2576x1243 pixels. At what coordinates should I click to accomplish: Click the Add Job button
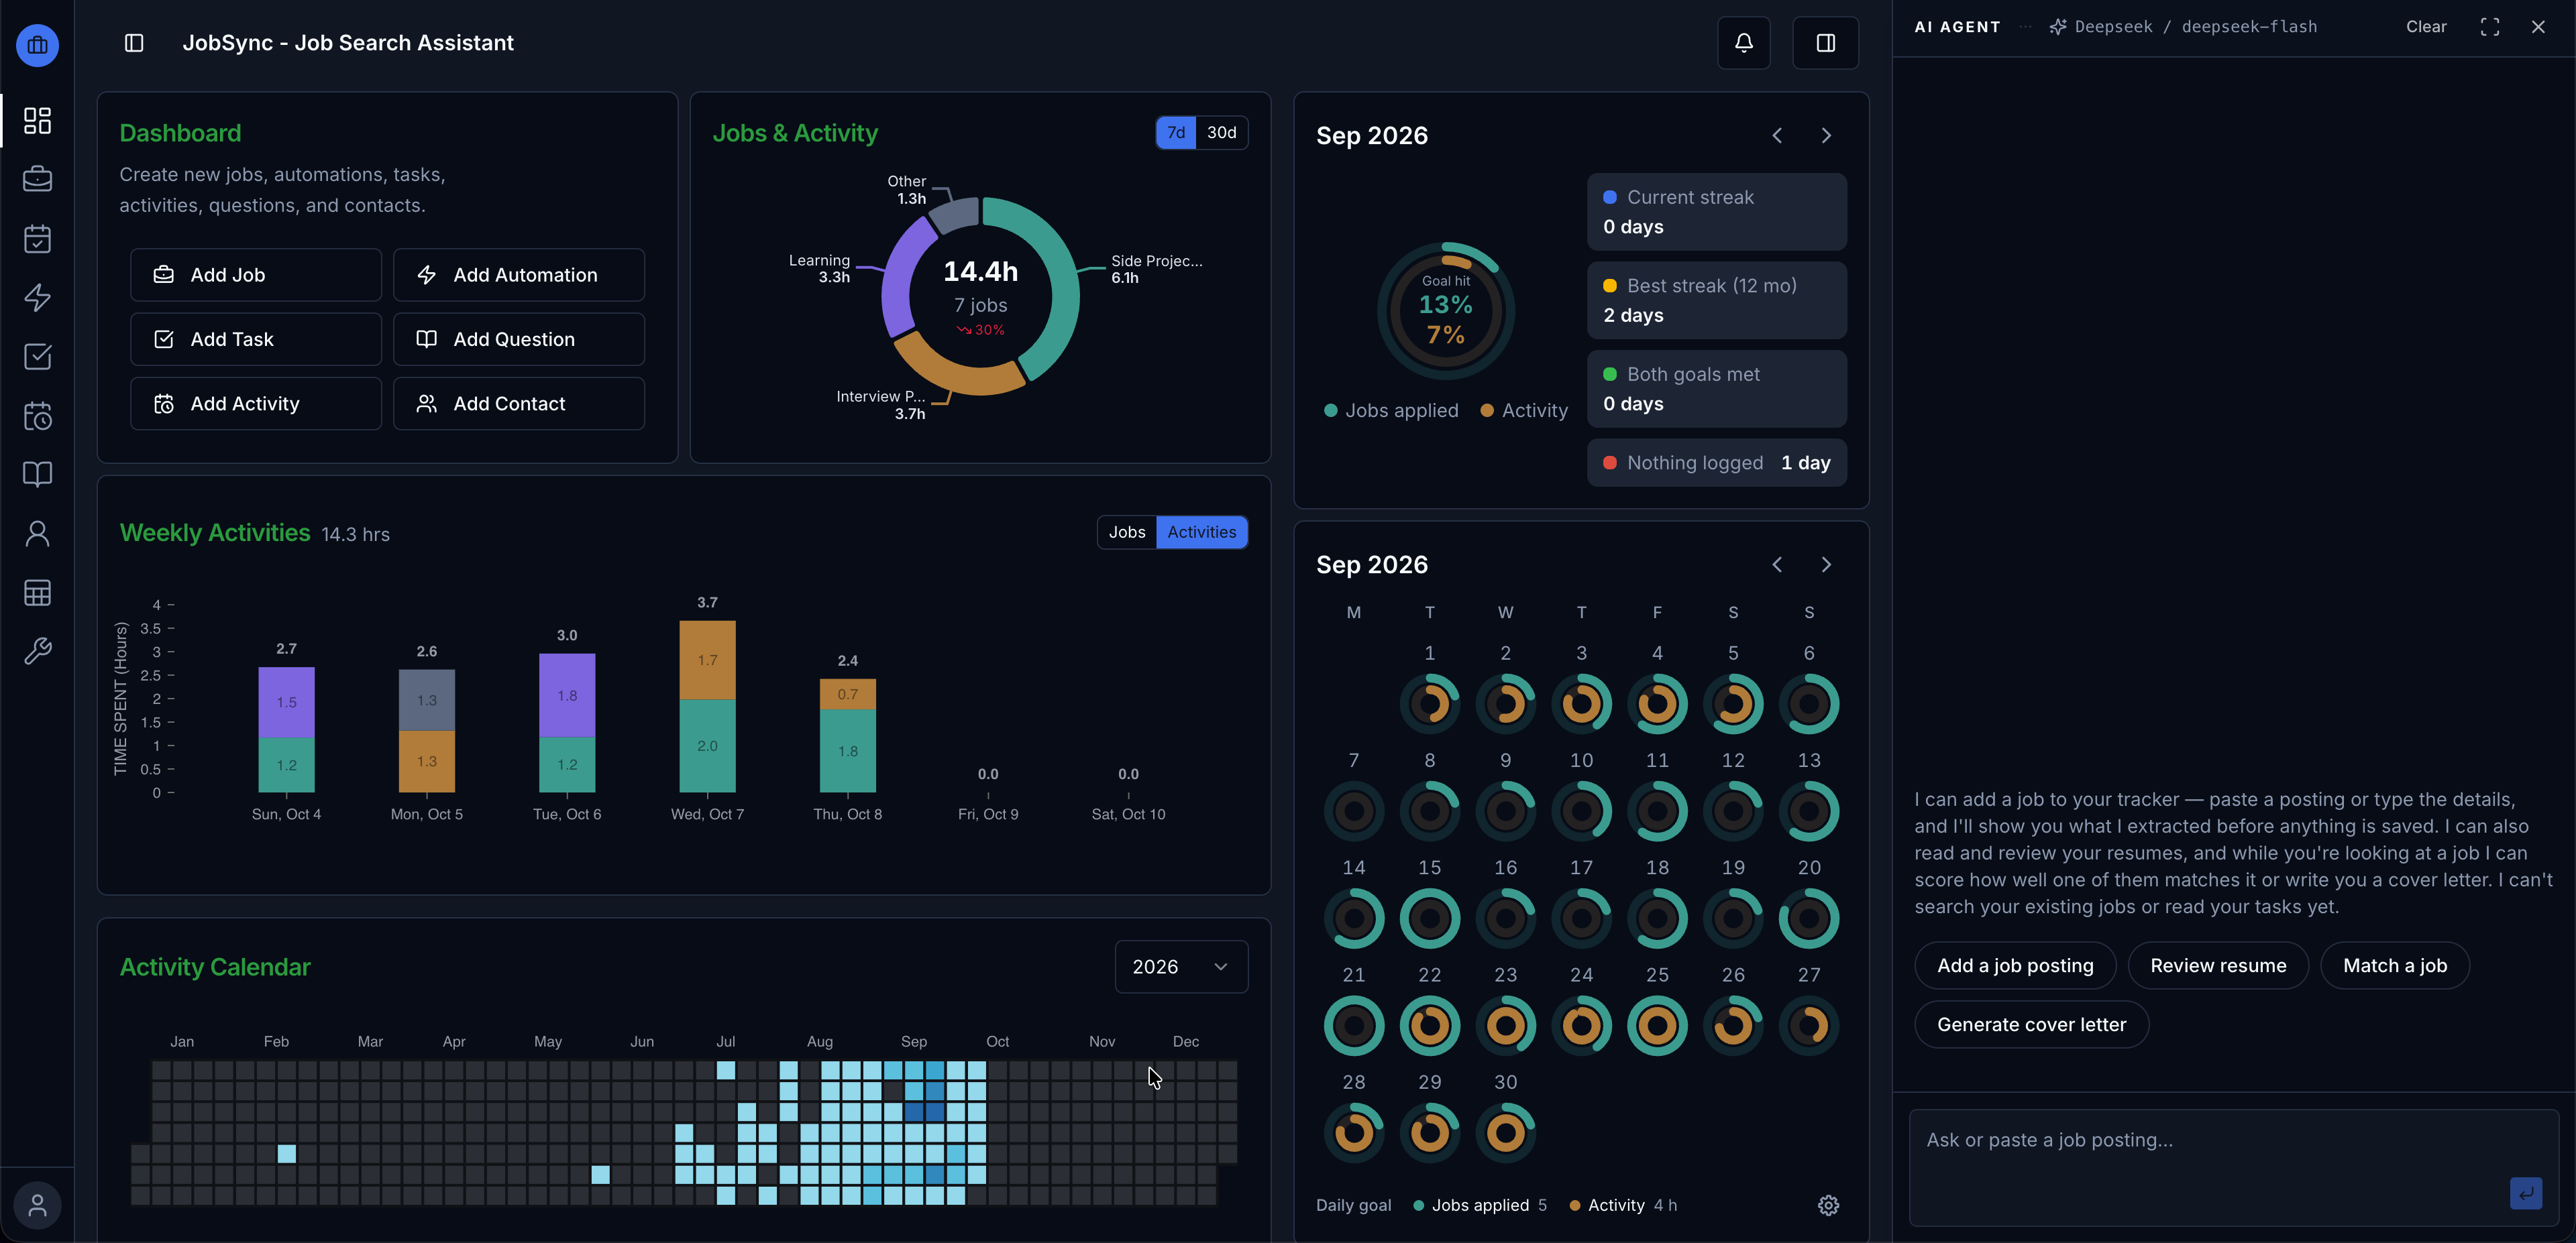coord(256,275)
